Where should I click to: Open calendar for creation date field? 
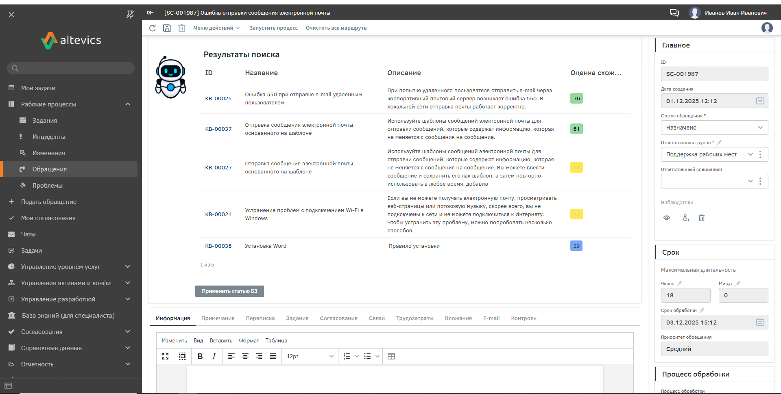click(760, 101)
